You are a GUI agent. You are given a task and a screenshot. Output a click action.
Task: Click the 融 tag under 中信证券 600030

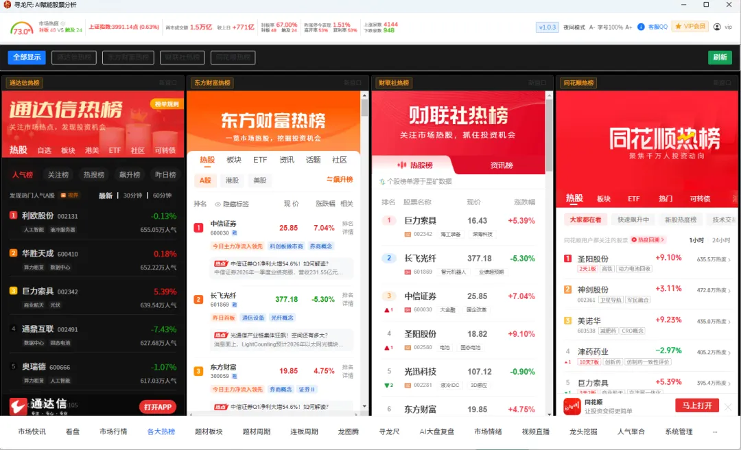235,233
